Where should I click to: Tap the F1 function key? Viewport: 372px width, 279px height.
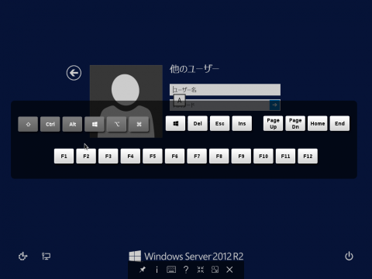pyautogui.click(x=64, y=156)
